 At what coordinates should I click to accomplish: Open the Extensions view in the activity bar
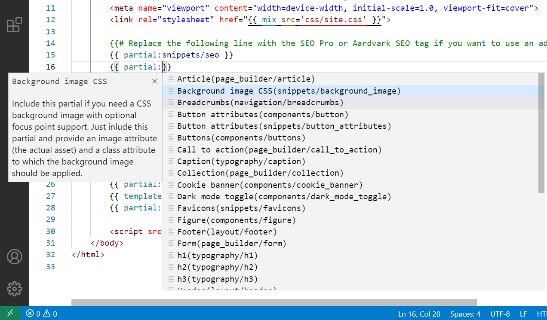coord(14,25)
